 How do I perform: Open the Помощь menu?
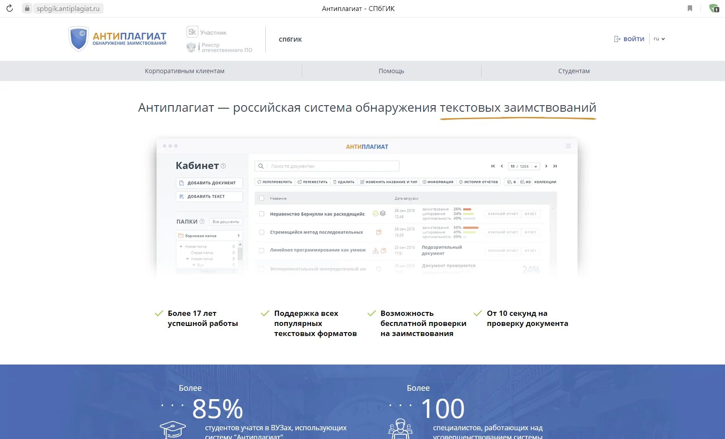click(x=391, y=71)
